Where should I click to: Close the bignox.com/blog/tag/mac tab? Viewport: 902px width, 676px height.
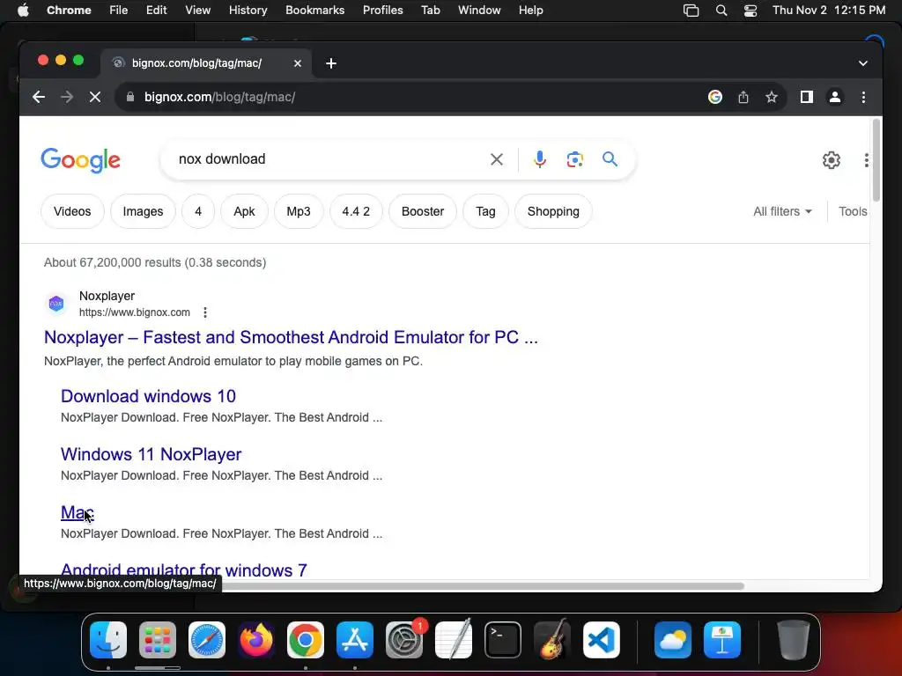tap(298, 63)
